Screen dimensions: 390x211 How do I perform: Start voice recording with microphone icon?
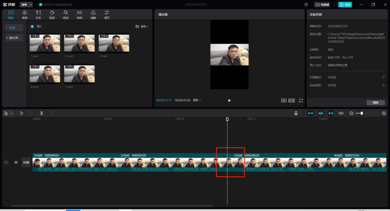point(296,113)
